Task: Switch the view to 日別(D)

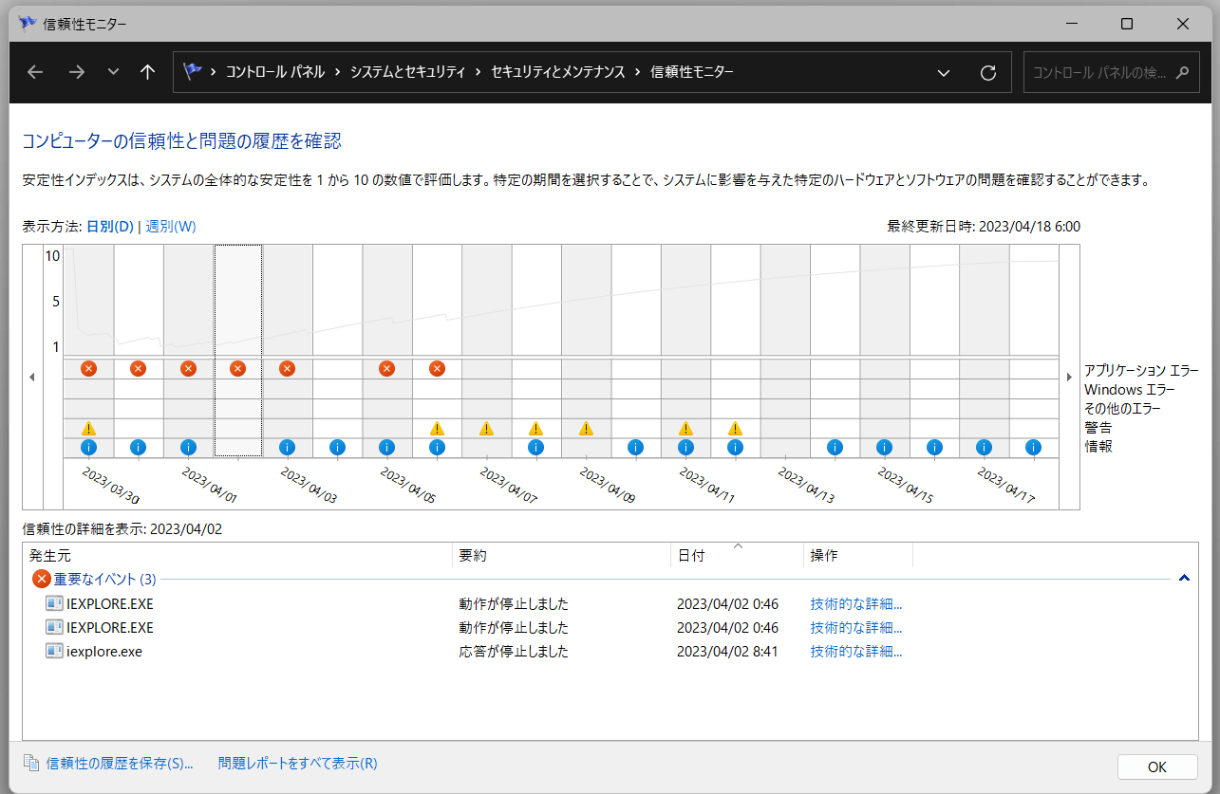Action: point(110,227)
